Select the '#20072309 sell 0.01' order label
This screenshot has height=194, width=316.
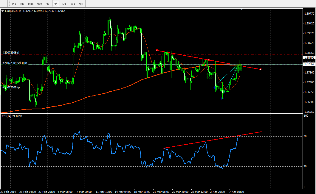tap(15, 63)
